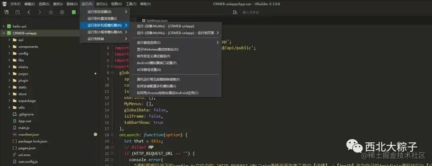The image size is (432, 166).
Task: Click the pages folder icon
Action: tap(15, 74)
